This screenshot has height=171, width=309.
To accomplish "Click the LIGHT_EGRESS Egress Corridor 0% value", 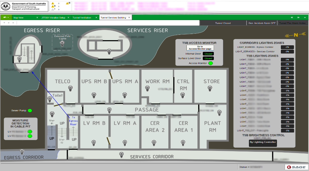I will coord(287,47).
